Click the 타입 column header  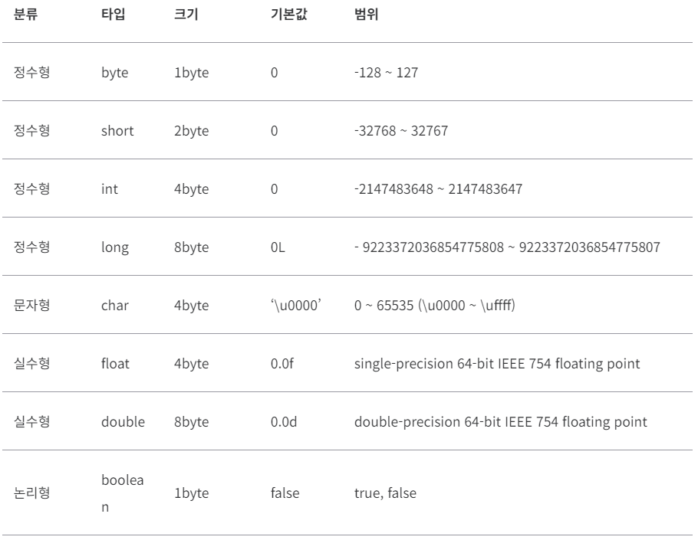point(113,15)
